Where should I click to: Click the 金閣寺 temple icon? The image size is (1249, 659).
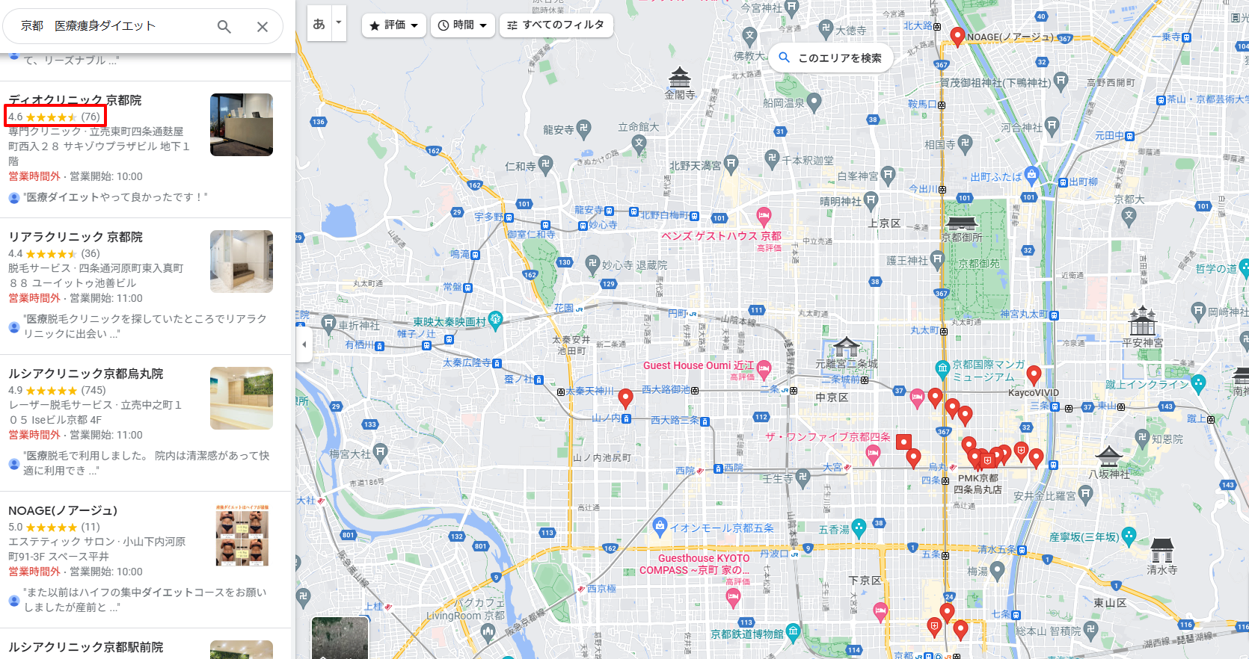pos(680,77)
